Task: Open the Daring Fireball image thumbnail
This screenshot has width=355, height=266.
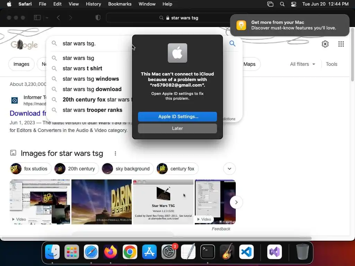Action: point(102,202)
